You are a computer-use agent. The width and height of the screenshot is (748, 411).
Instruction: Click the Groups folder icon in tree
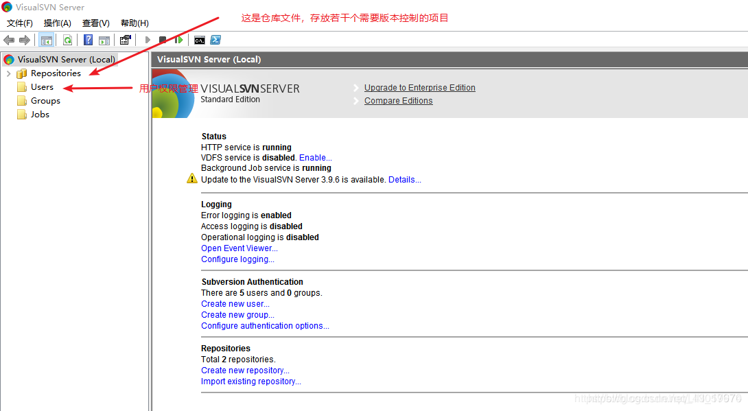21,101
